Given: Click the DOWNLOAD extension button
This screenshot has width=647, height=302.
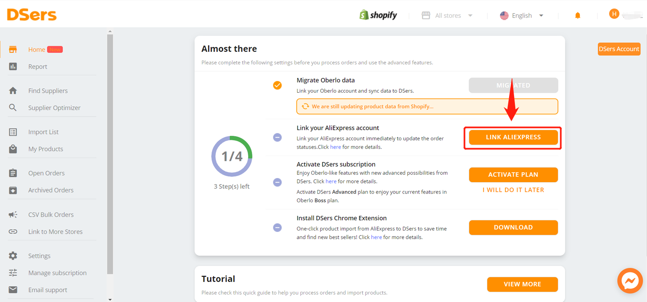Looking at the screenshot, I should tap(513, 227).
